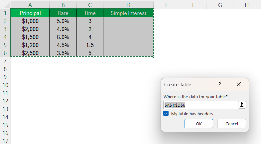This screenshot has height=144, width=261.
Task: Click the time cell containing 1.5
Action: click(x=90, y=45)
